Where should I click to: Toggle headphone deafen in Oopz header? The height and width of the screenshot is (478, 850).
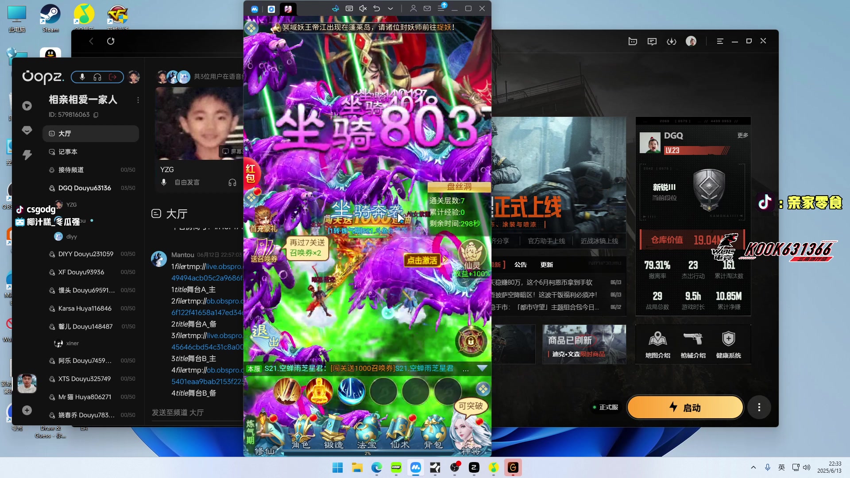pos(97,77)
